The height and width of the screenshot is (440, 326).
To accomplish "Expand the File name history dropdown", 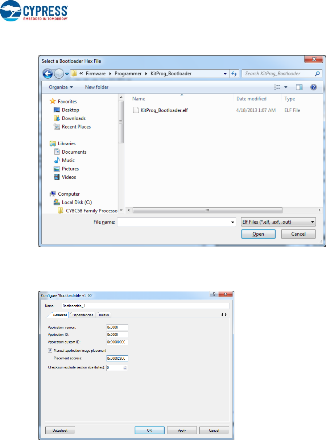I will [232, 222].
